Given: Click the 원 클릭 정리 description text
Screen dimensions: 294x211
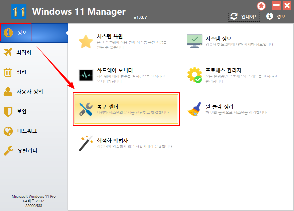Looking at the screenshot, I should point(236,113).
